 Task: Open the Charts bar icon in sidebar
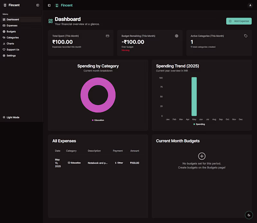click(4, 44)
